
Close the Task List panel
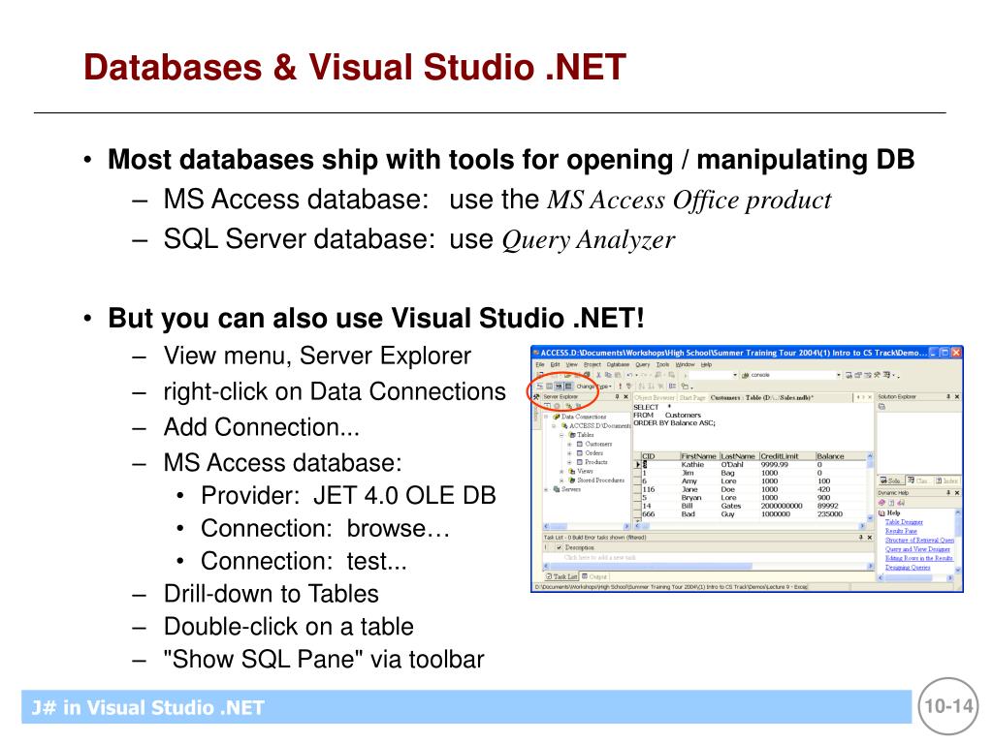pos(870,537)
